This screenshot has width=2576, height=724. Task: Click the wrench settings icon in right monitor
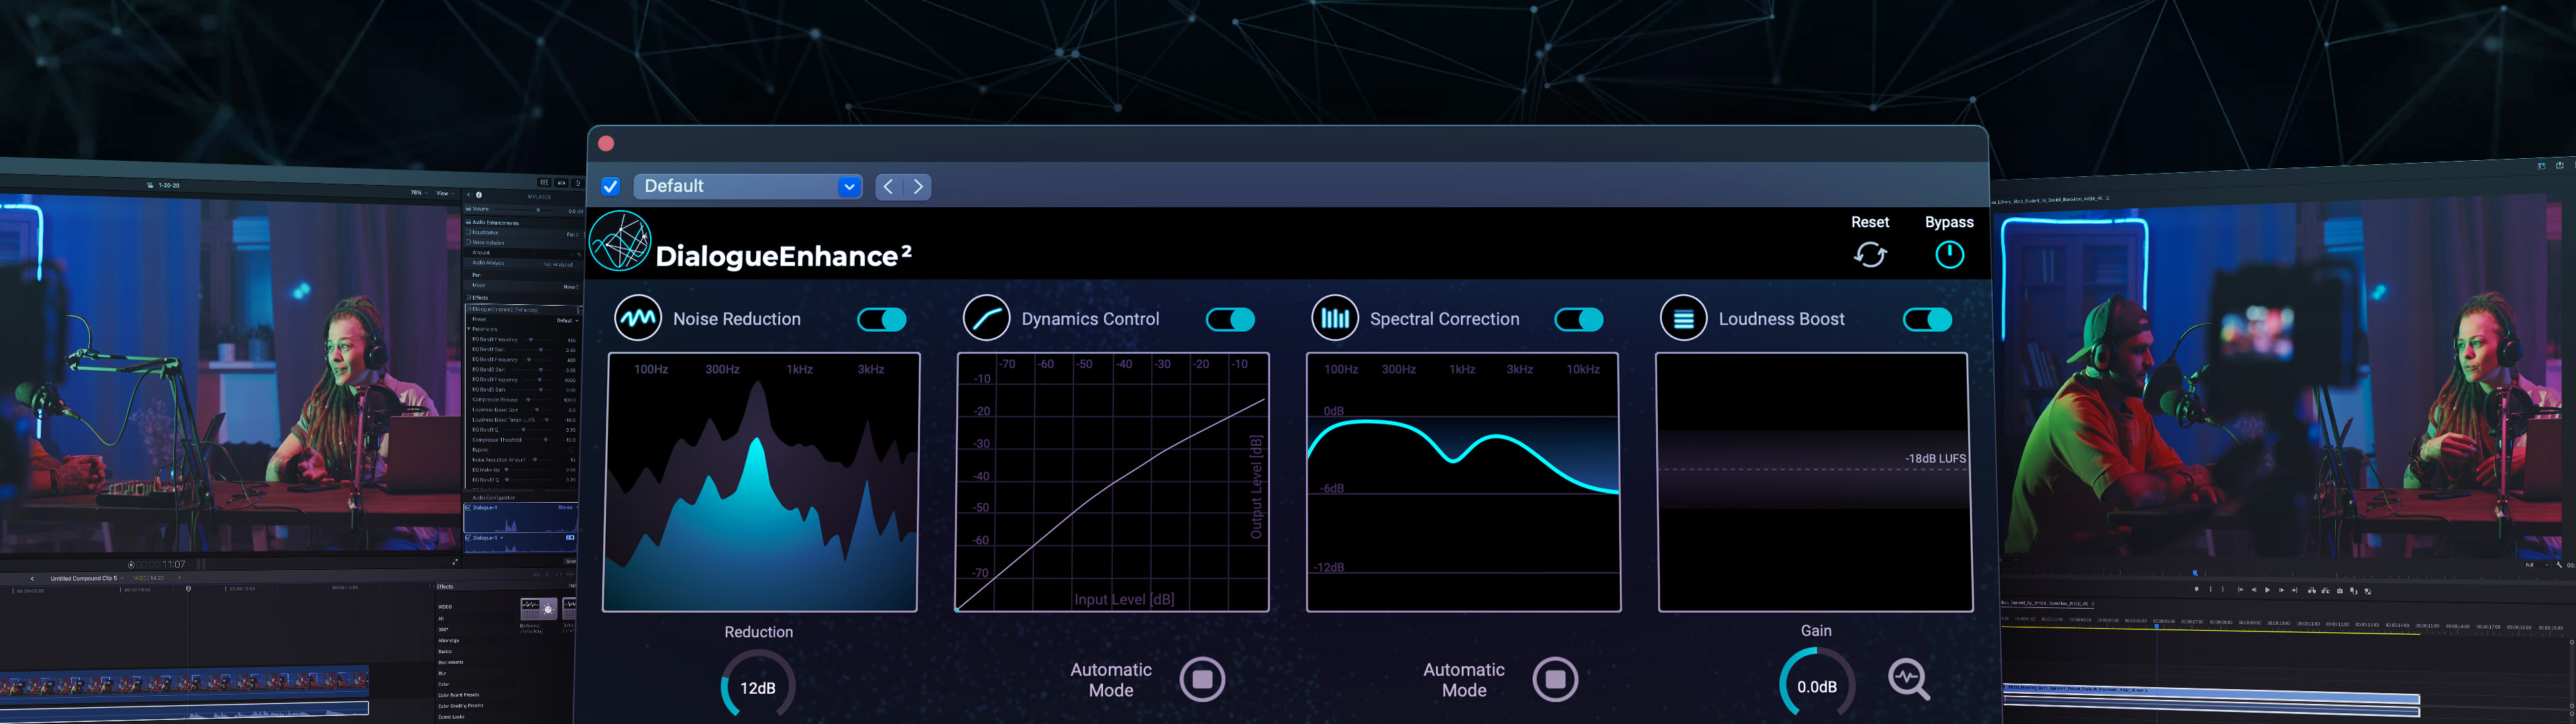[2559, 565]
